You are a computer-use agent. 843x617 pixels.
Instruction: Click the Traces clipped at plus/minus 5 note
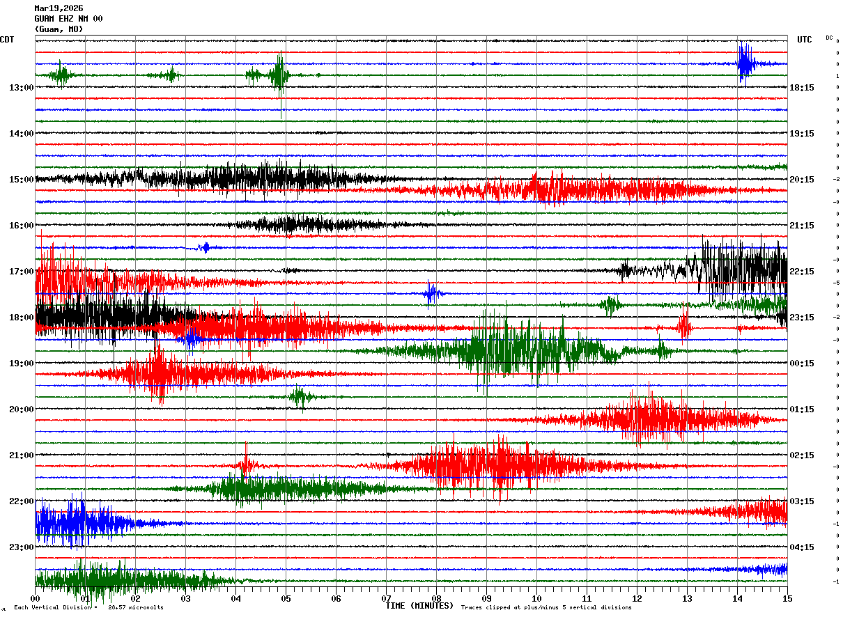(x=546, y=608)
